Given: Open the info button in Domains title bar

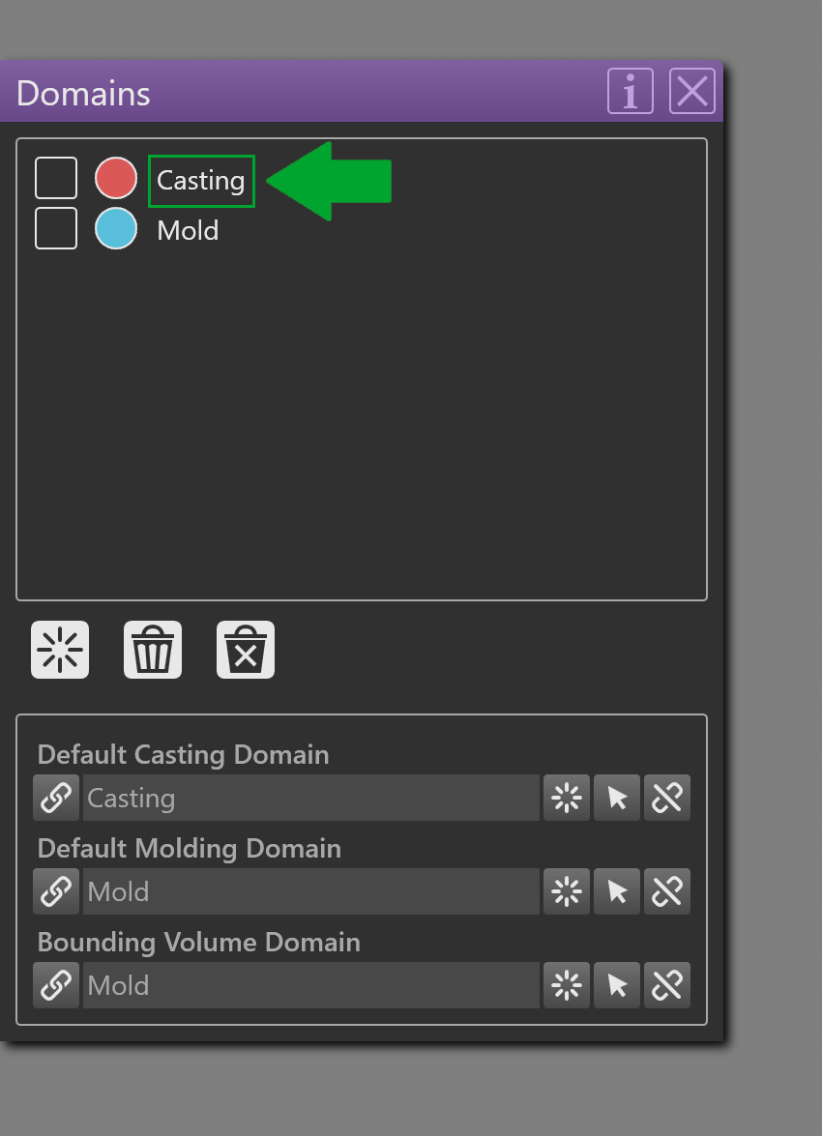Looking at the screenshot, I should click(630, 91).
